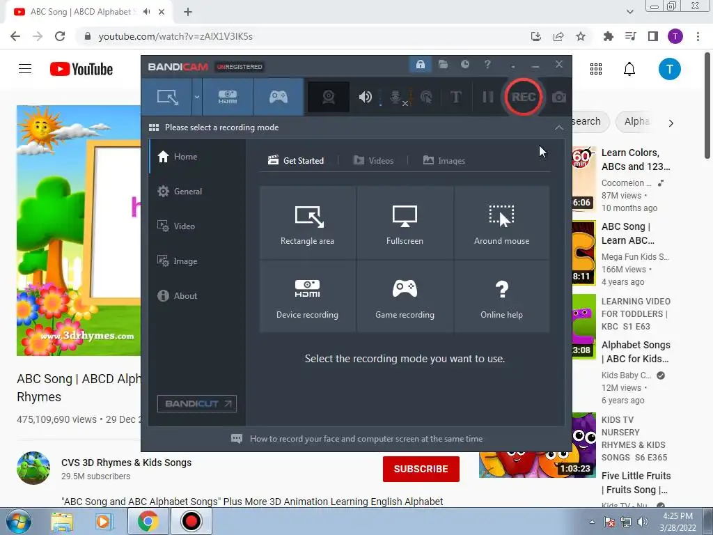The width and height of the screenshot is (713, 535).
Task: Open Learn Colors, ABCs and 123 video
Action: click(x=635, y=160)
